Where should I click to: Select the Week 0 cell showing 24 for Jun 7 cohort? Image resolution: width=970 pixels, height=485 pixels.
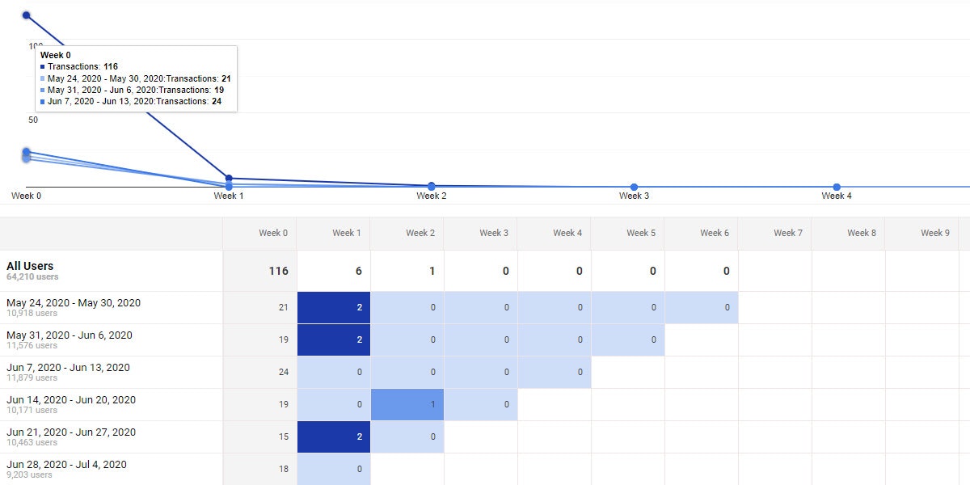260,372
